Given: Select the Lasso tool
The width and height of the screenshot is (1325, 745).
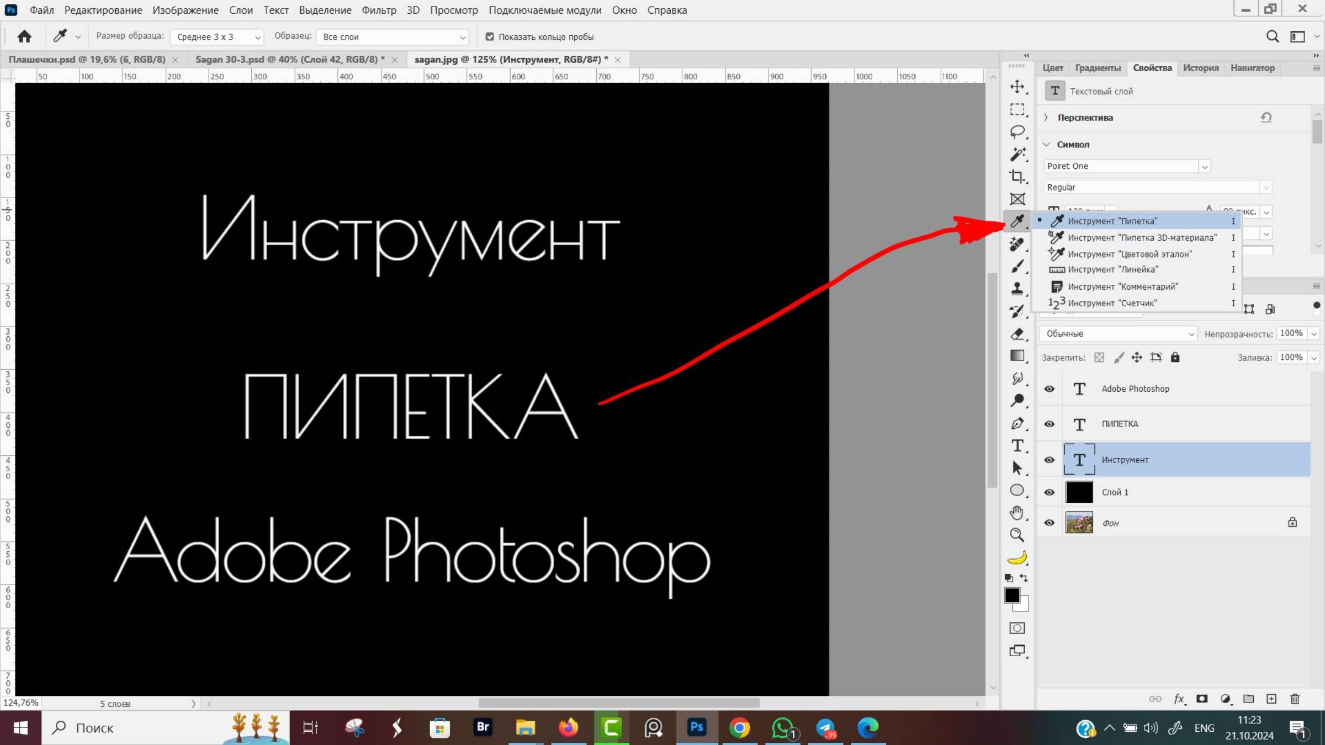Looking at the screenshot, I should click(1017, 131).
